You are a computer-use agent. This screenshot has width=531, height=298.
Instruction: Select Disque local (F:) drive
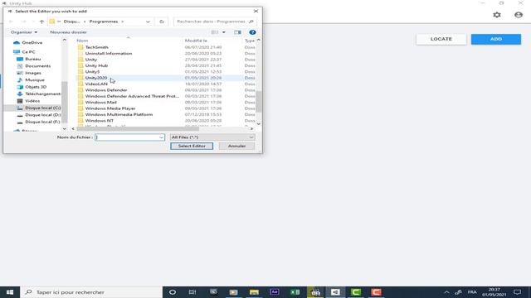pos(42,122)
